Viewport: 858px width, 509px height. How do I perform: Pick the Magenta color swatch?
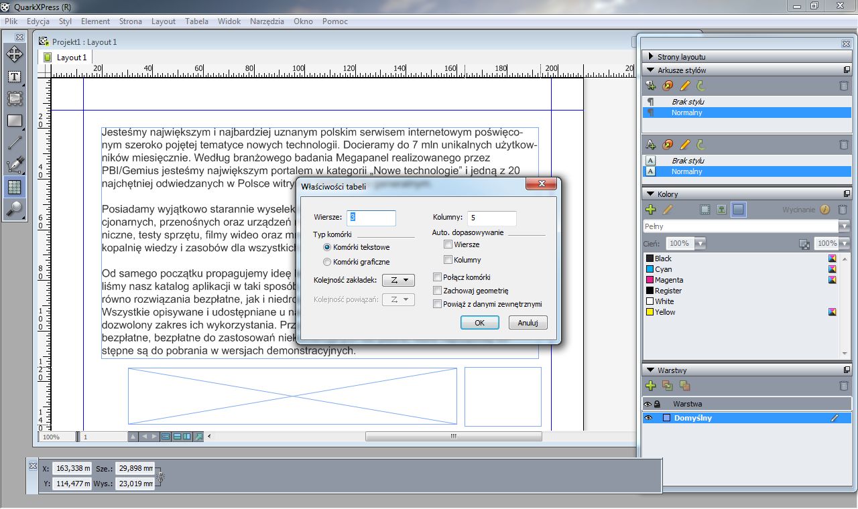[x=650, y=280]
